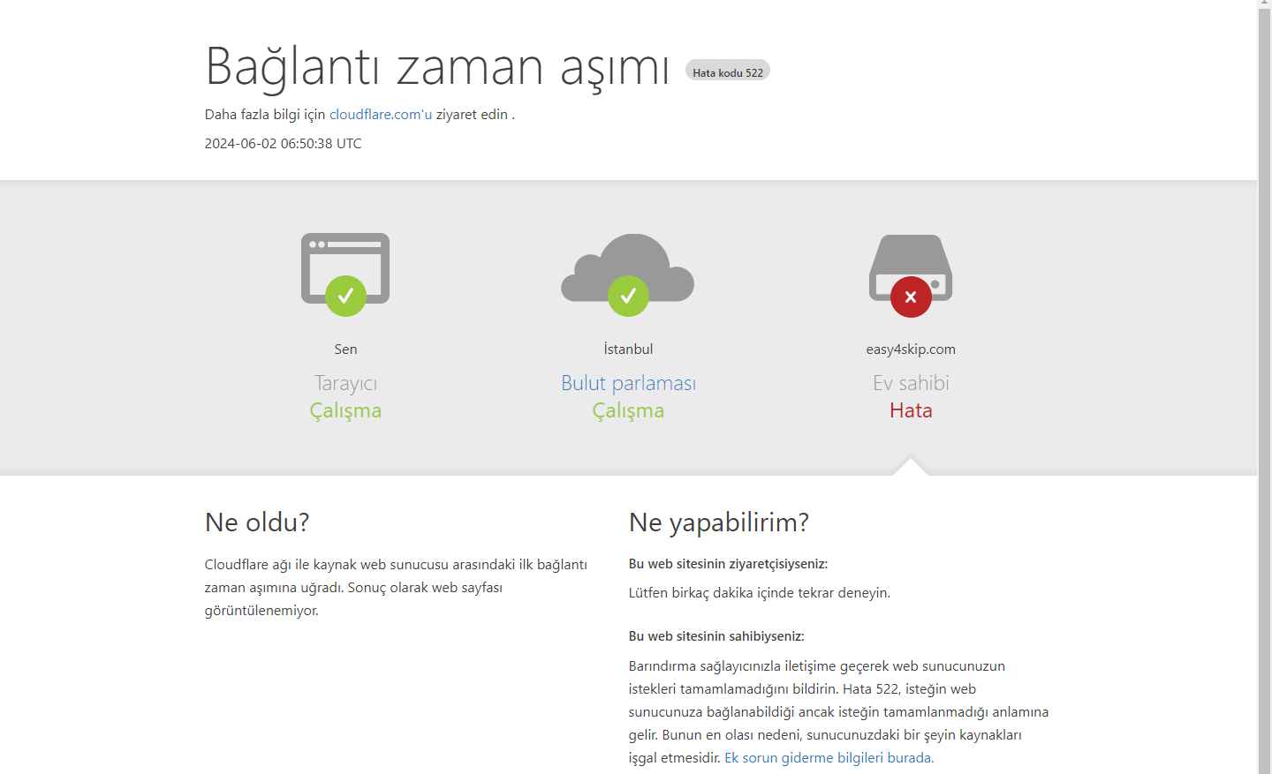Click 'Lütfen birkaç dakika içinde tekrar deneyin.' text

click(x=760, y=593)
